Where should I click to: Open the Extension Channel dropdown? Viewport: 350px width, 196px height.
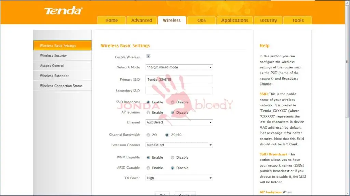click(x=179, y=145)
